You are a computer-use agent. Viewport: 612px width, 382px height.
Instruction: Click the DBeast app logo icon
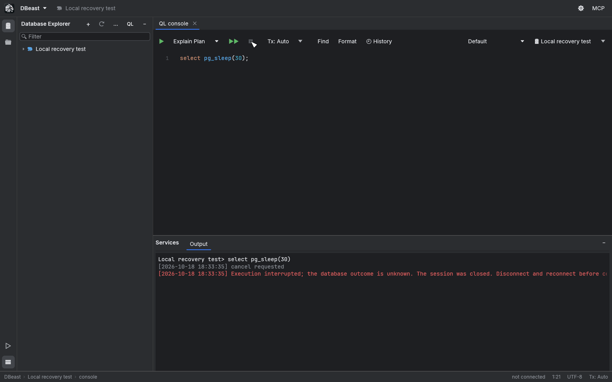[9, 8]
